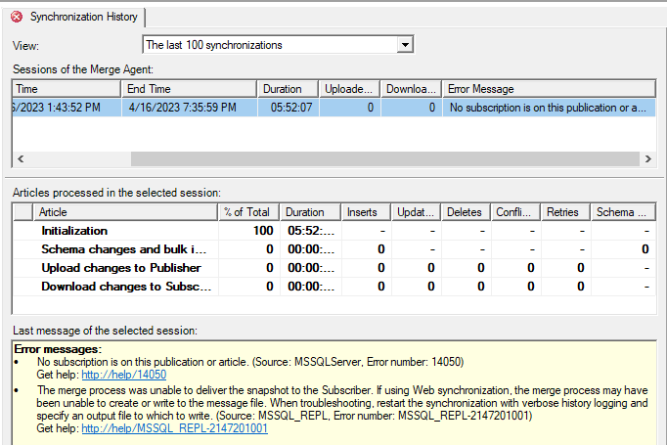The width and height of the screenshot is (667, 445).
Task: Open the Synchronization History tab
Action: pos(75,17)
